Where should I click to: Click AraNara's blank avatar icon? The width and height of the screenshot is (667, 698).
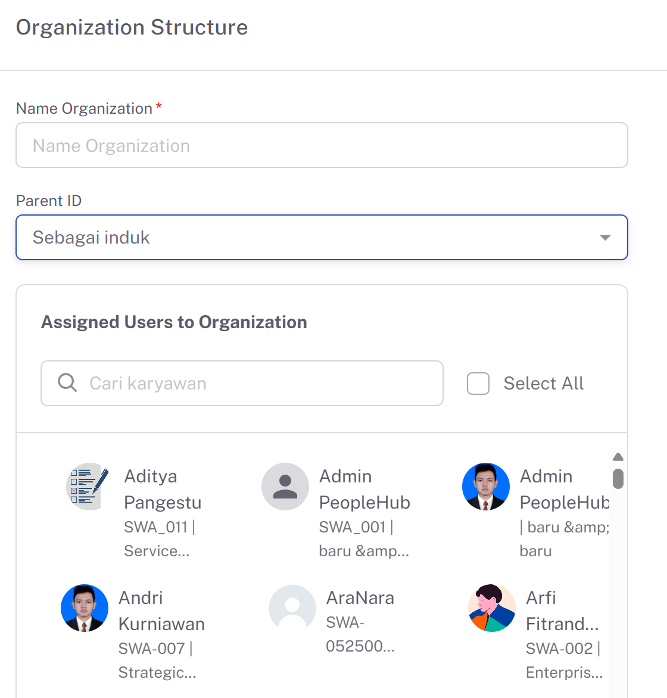pyautogui.click(x=292, y=607)
